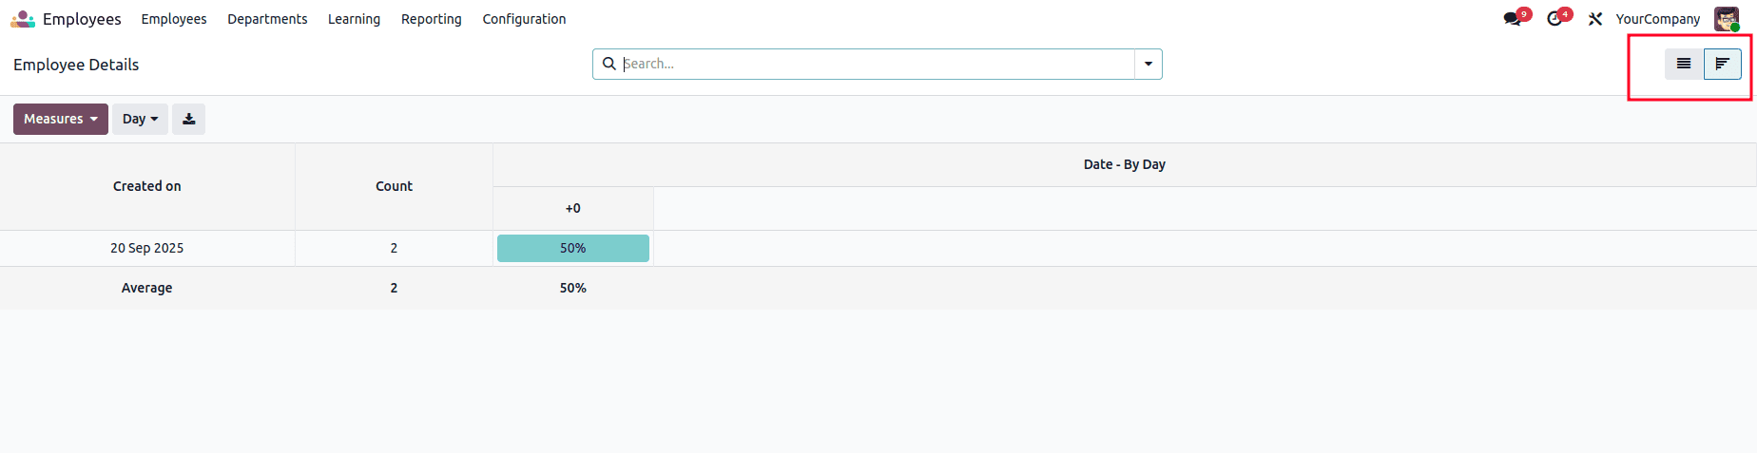Open the Configuration menu
Image resolution: width=1757 pixels, height=453 pixels.
tap(524, 19)
